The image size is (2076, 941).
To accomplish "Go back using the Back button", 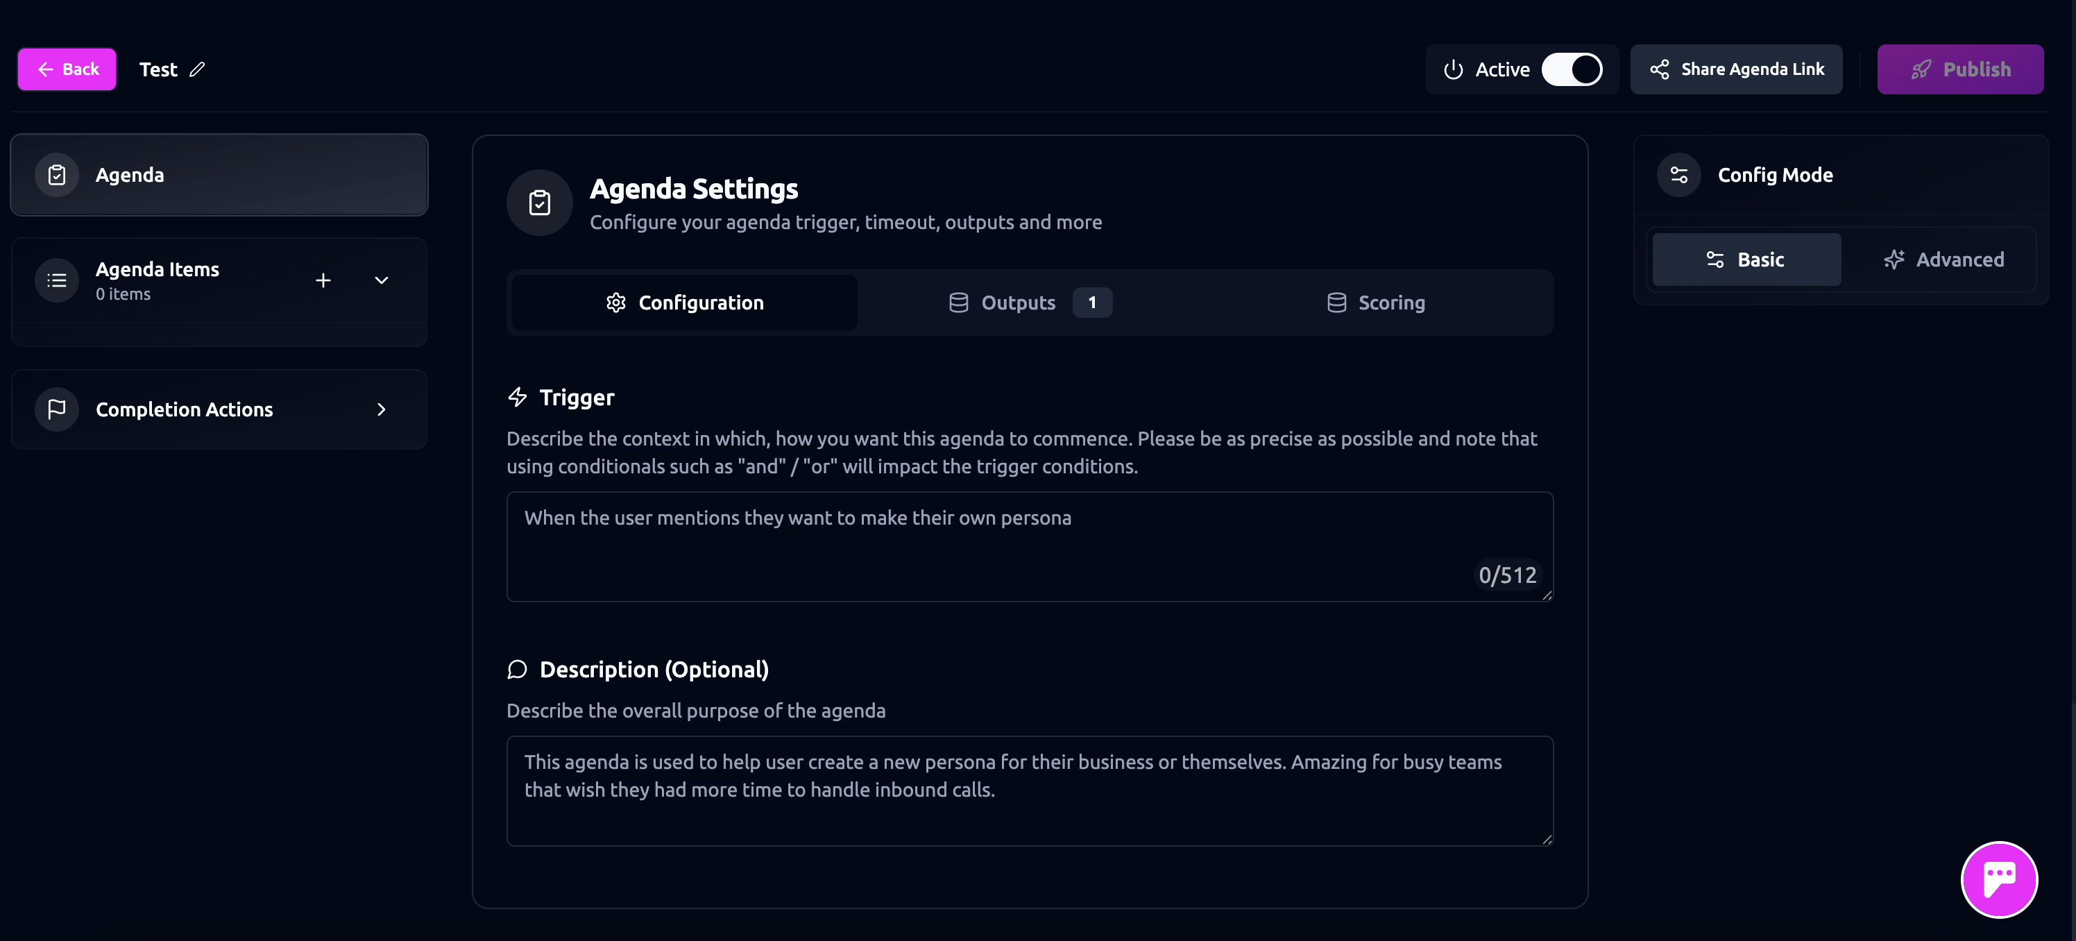I will point(67,69).
